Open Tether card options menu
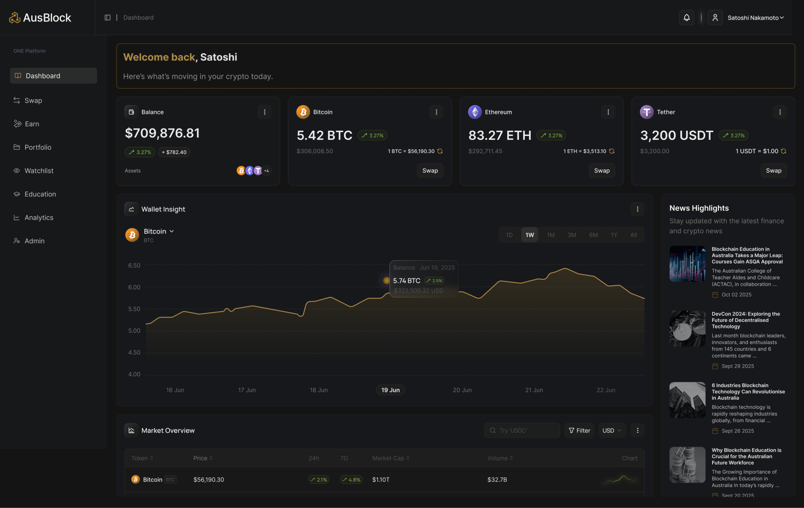The width and height of the screenshot is (804, 508). tap(780, 112)
